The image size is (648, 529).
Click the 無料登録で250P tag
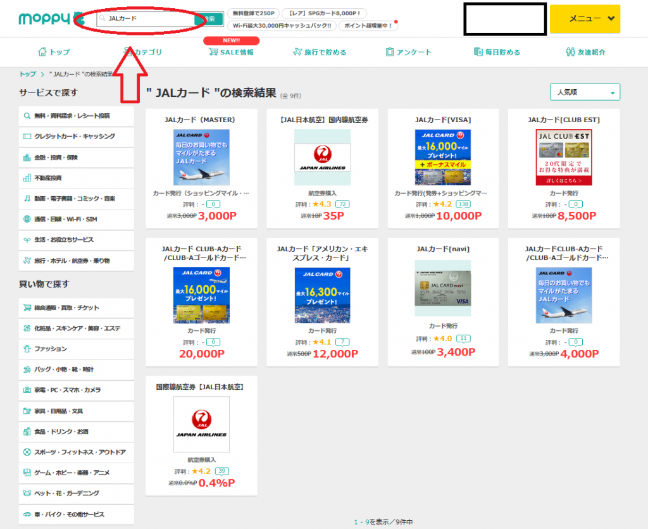click(253, 13)
